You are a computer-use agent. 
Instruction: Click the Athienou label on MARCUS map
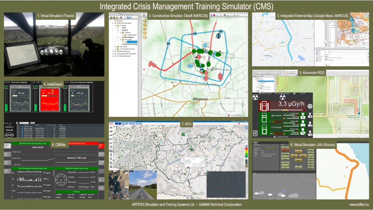click(200, 99)
